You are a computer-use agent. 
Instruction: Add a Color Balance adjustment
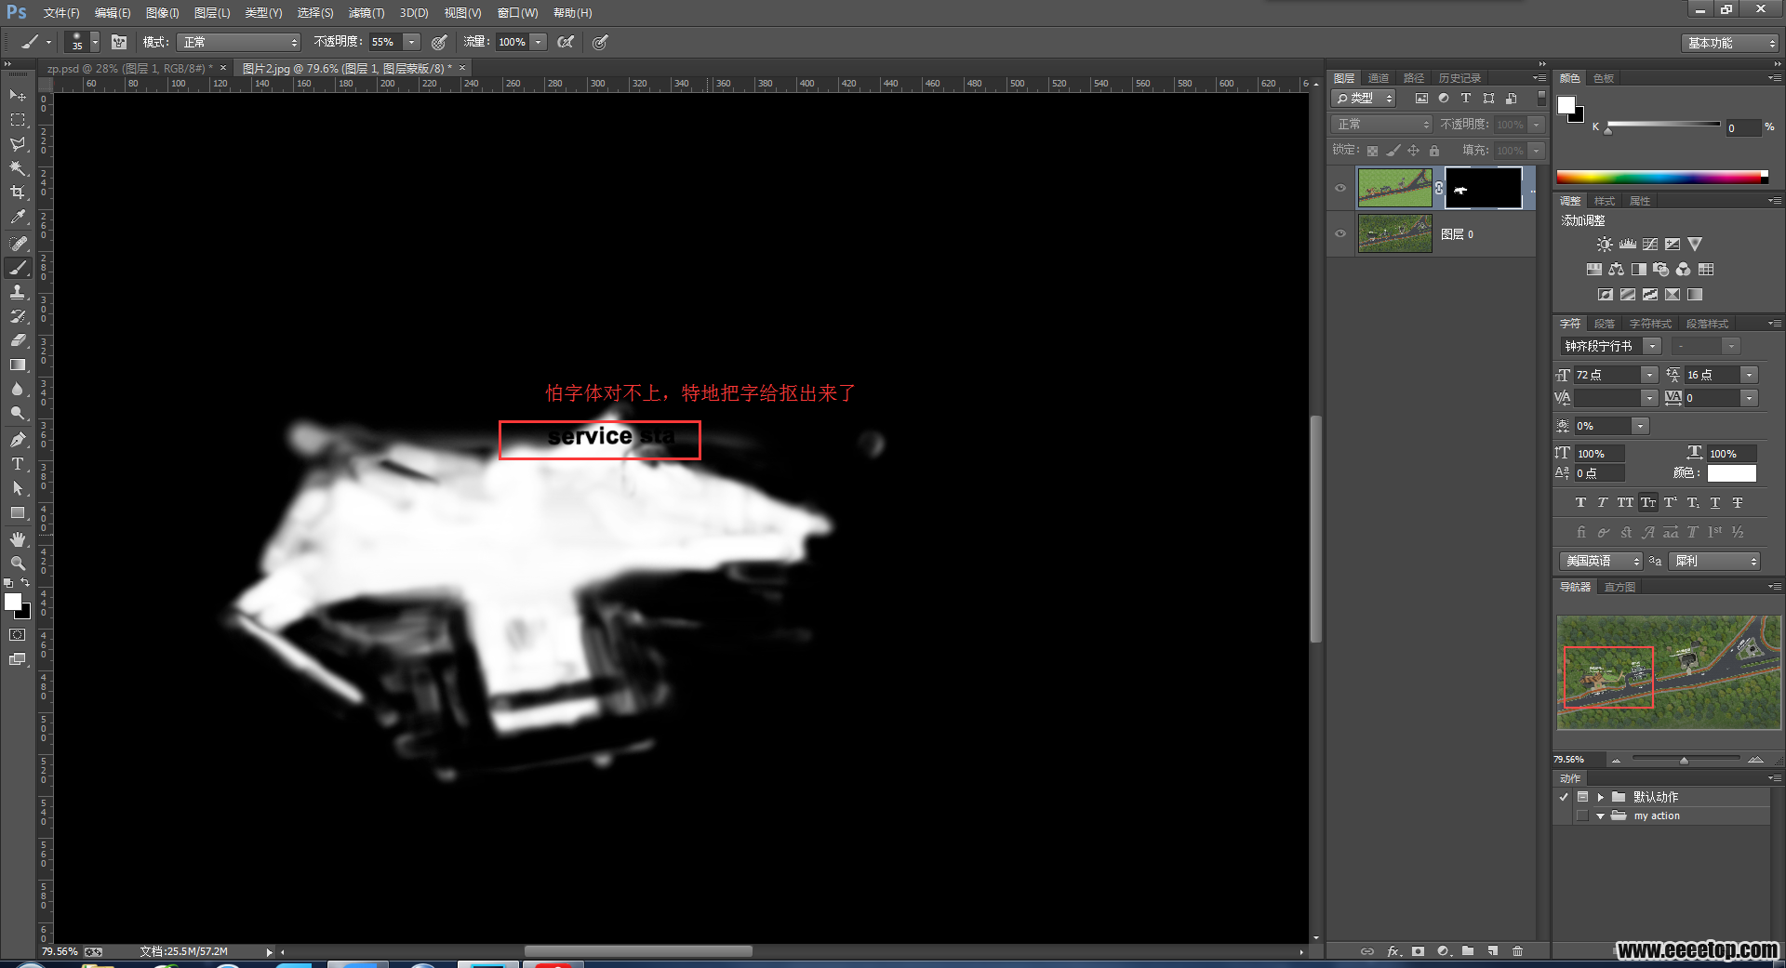tap(1617, 270)
